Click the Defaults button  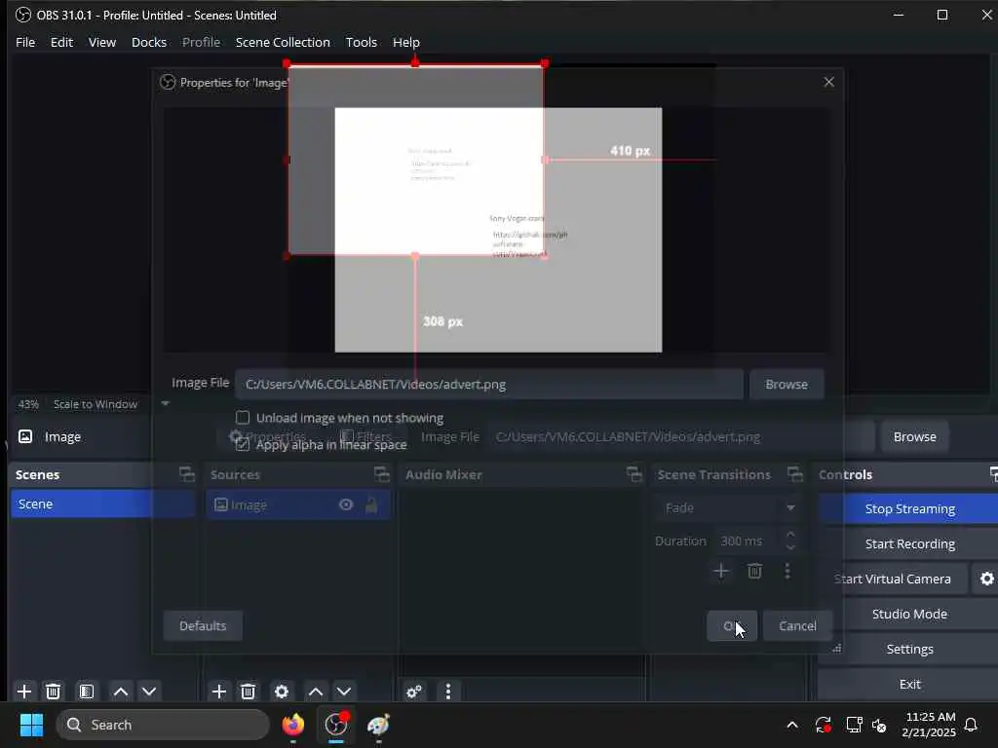[203, 626]
